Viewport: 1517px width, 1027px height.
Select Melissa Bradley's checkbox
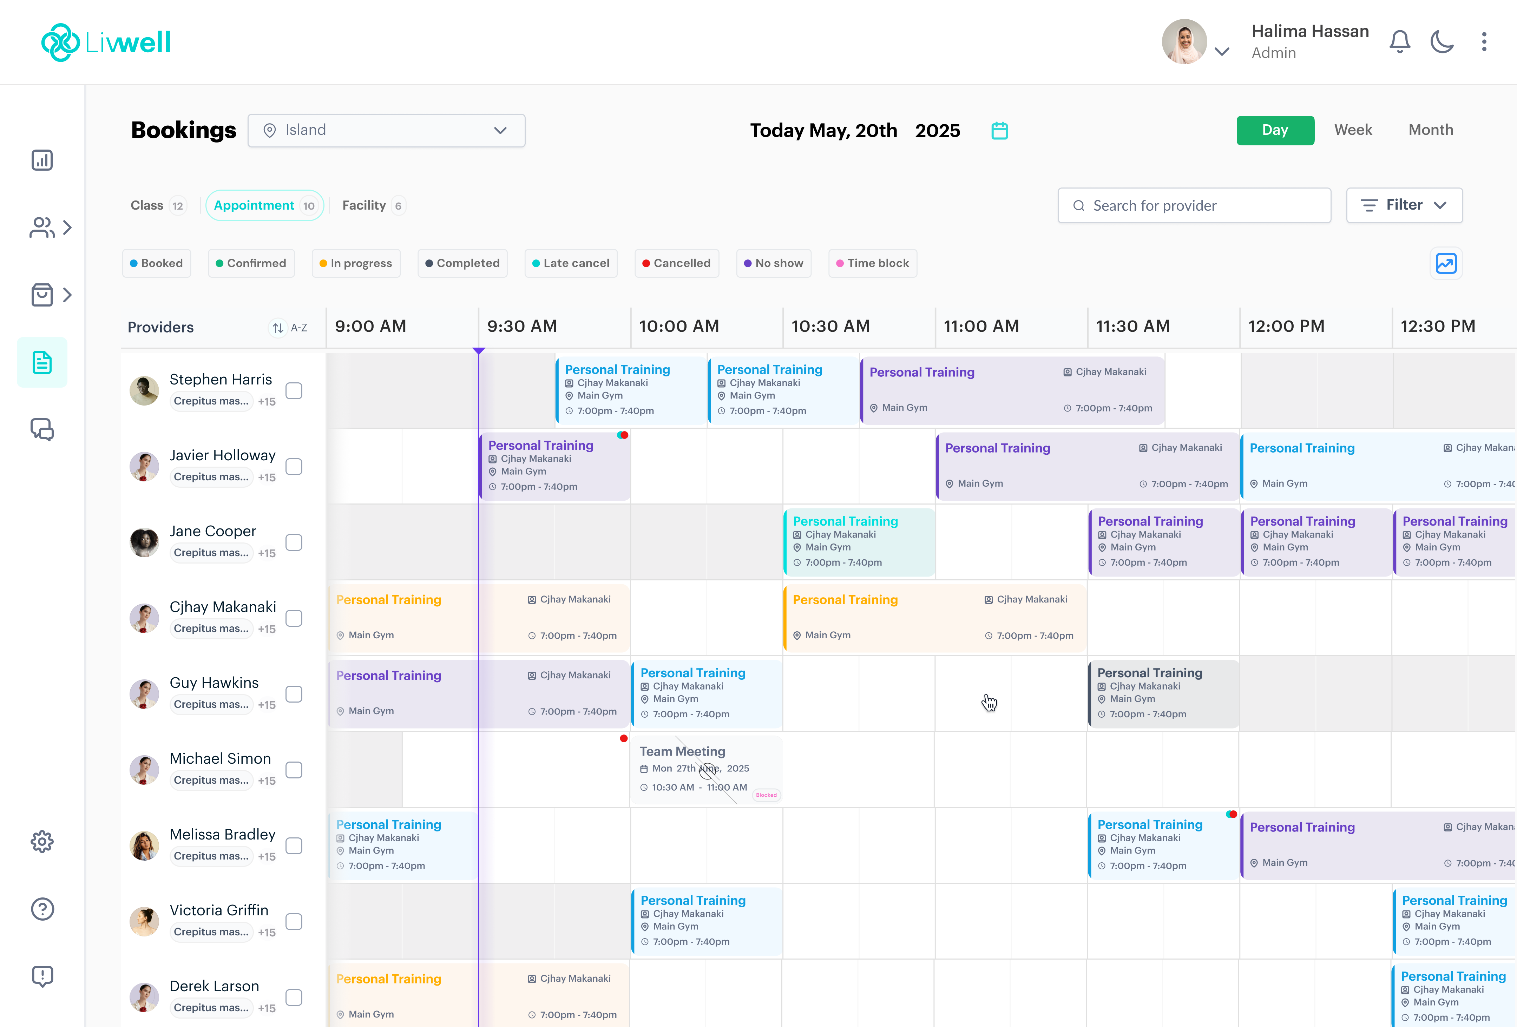pyautogui.click(x=294, y=845)
